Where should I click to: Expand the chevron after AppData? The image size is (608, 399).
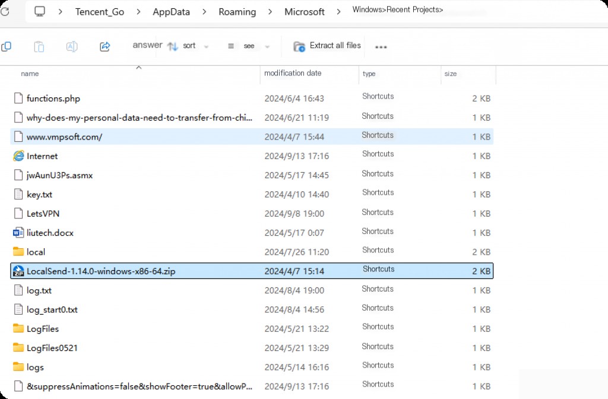(204, 12)
